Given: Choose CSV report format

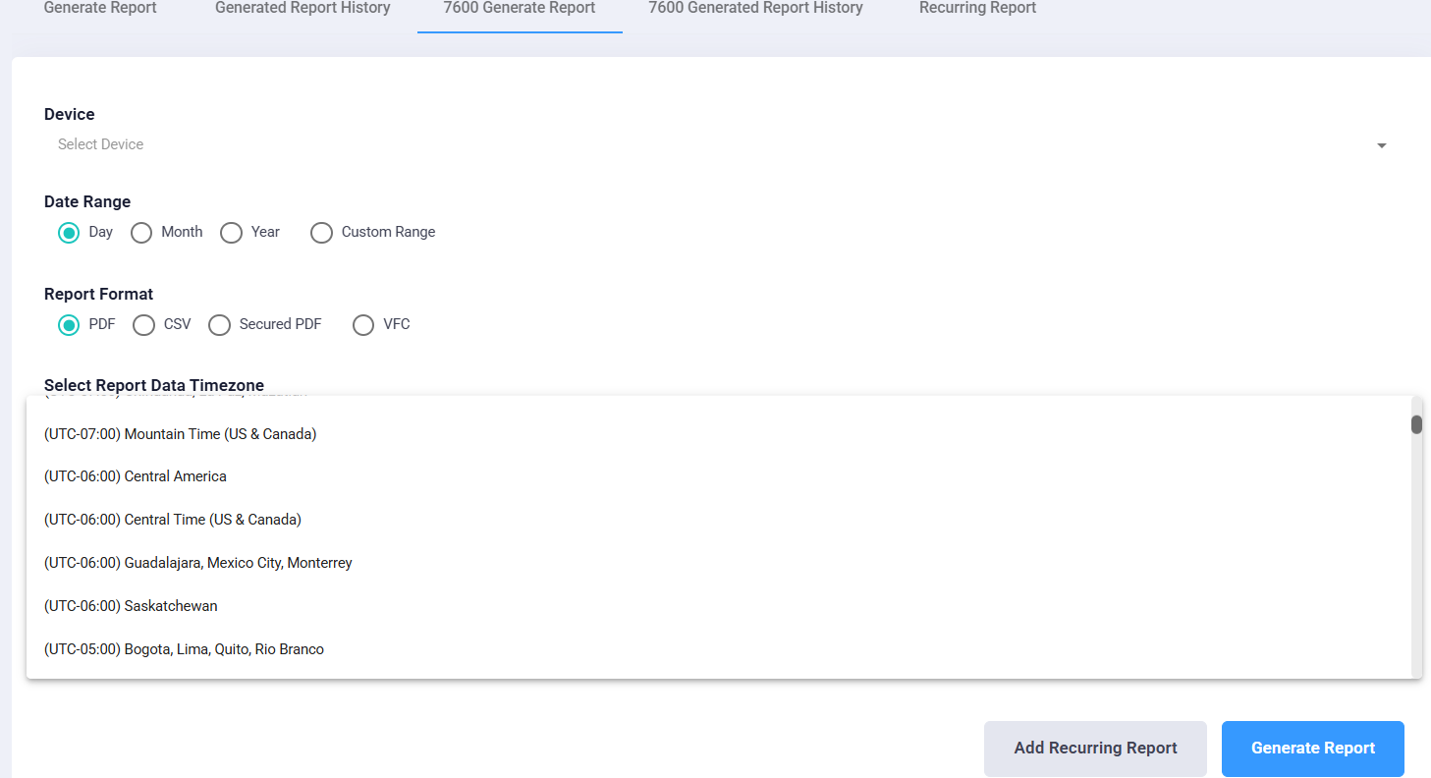Looking at the screenshot, I should (143, 325).
